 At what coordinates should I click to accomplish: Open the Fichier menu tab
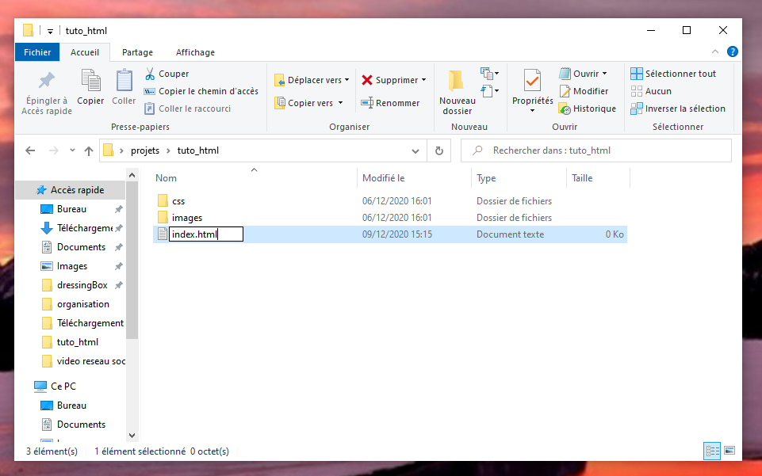tap(37, 52)
